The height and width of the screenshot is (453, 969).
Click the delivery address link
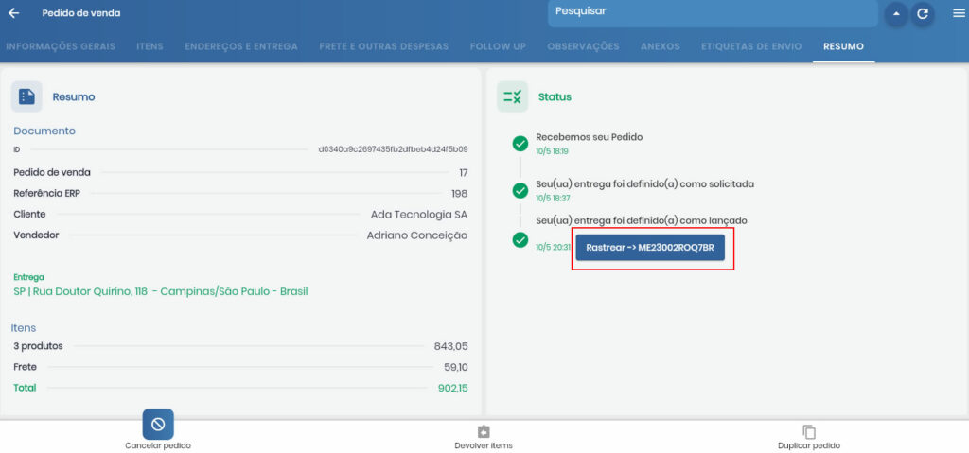160,291
